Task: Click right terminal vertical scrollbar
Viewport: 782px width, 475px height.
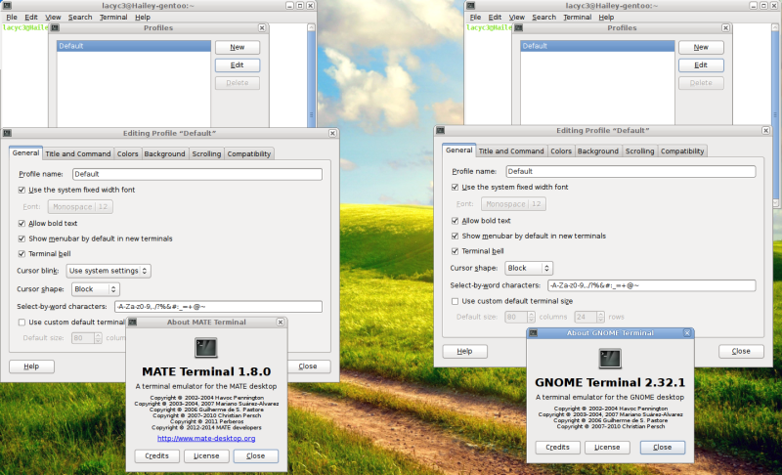Action: click(775, 114)
